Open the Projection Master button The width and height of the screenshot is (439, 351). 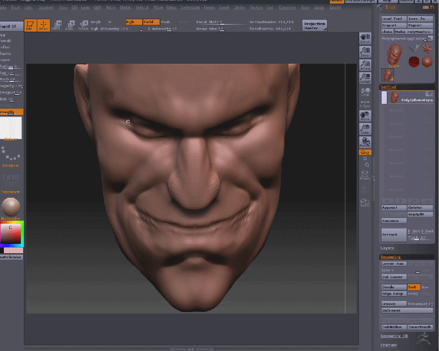pos(314,25)
